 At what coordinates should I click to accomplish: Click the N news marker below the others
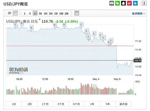(31, 28)
